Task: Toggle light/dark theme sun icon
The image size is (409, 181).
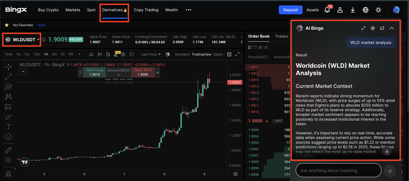Action: click(x=378, y=10)
